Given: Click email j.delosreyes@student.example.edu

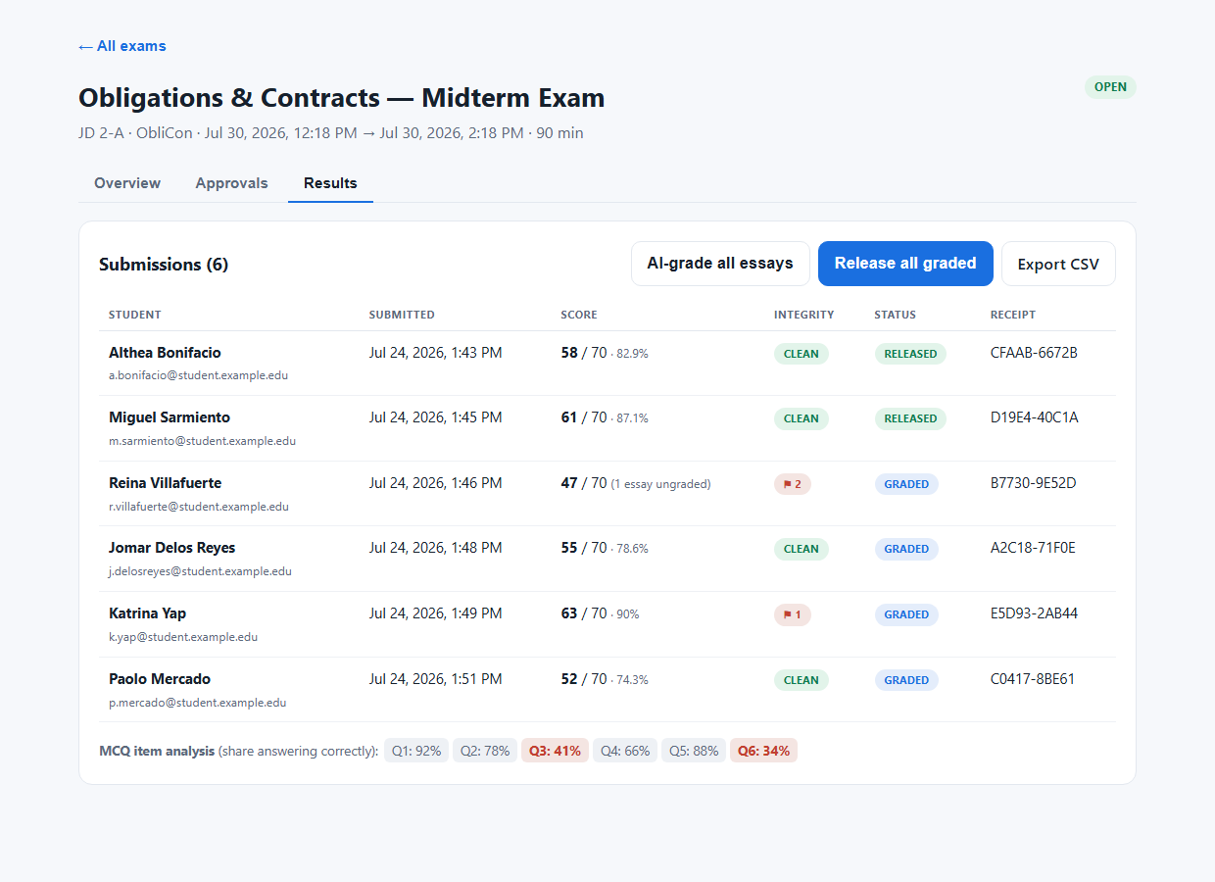Looking at the screenshot, I should pos(200,571).
